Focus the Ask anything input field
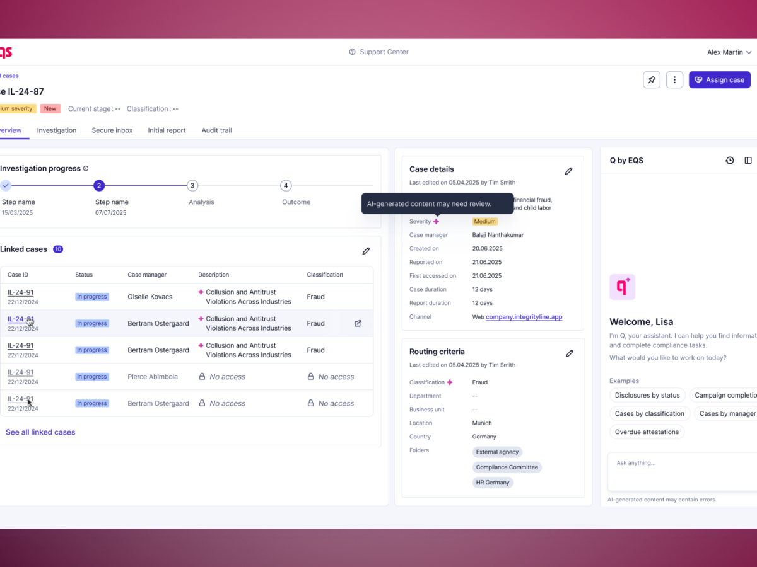 tap(683, 471)
